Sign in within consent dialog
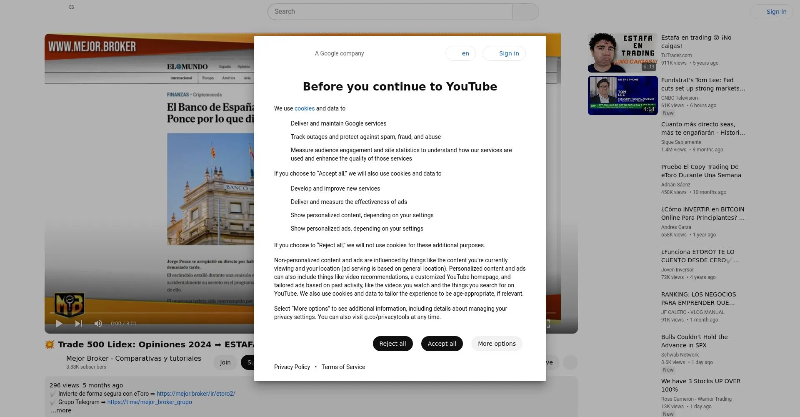This screenshot has height=417, width=800. click(504, 53)
